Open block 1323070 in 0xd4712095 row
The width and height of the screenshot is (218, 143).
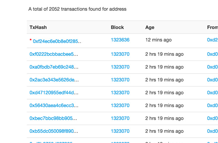[x=120, y=93]
